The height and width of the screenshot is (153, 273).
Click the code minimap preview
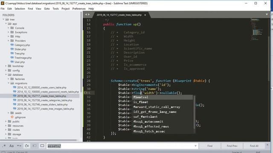click(x=257, y=29)
